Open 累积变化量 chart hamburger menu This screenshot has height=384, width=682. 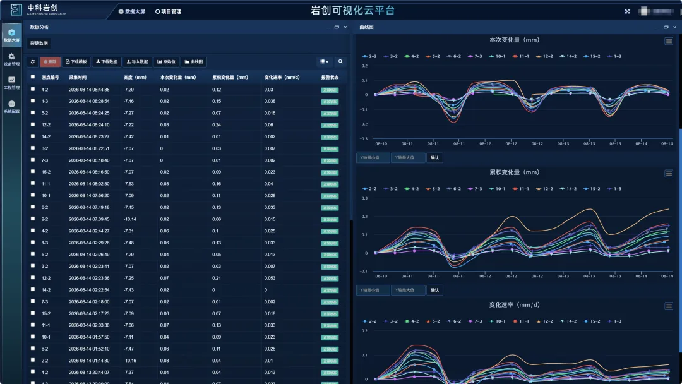tap(669, 174)
